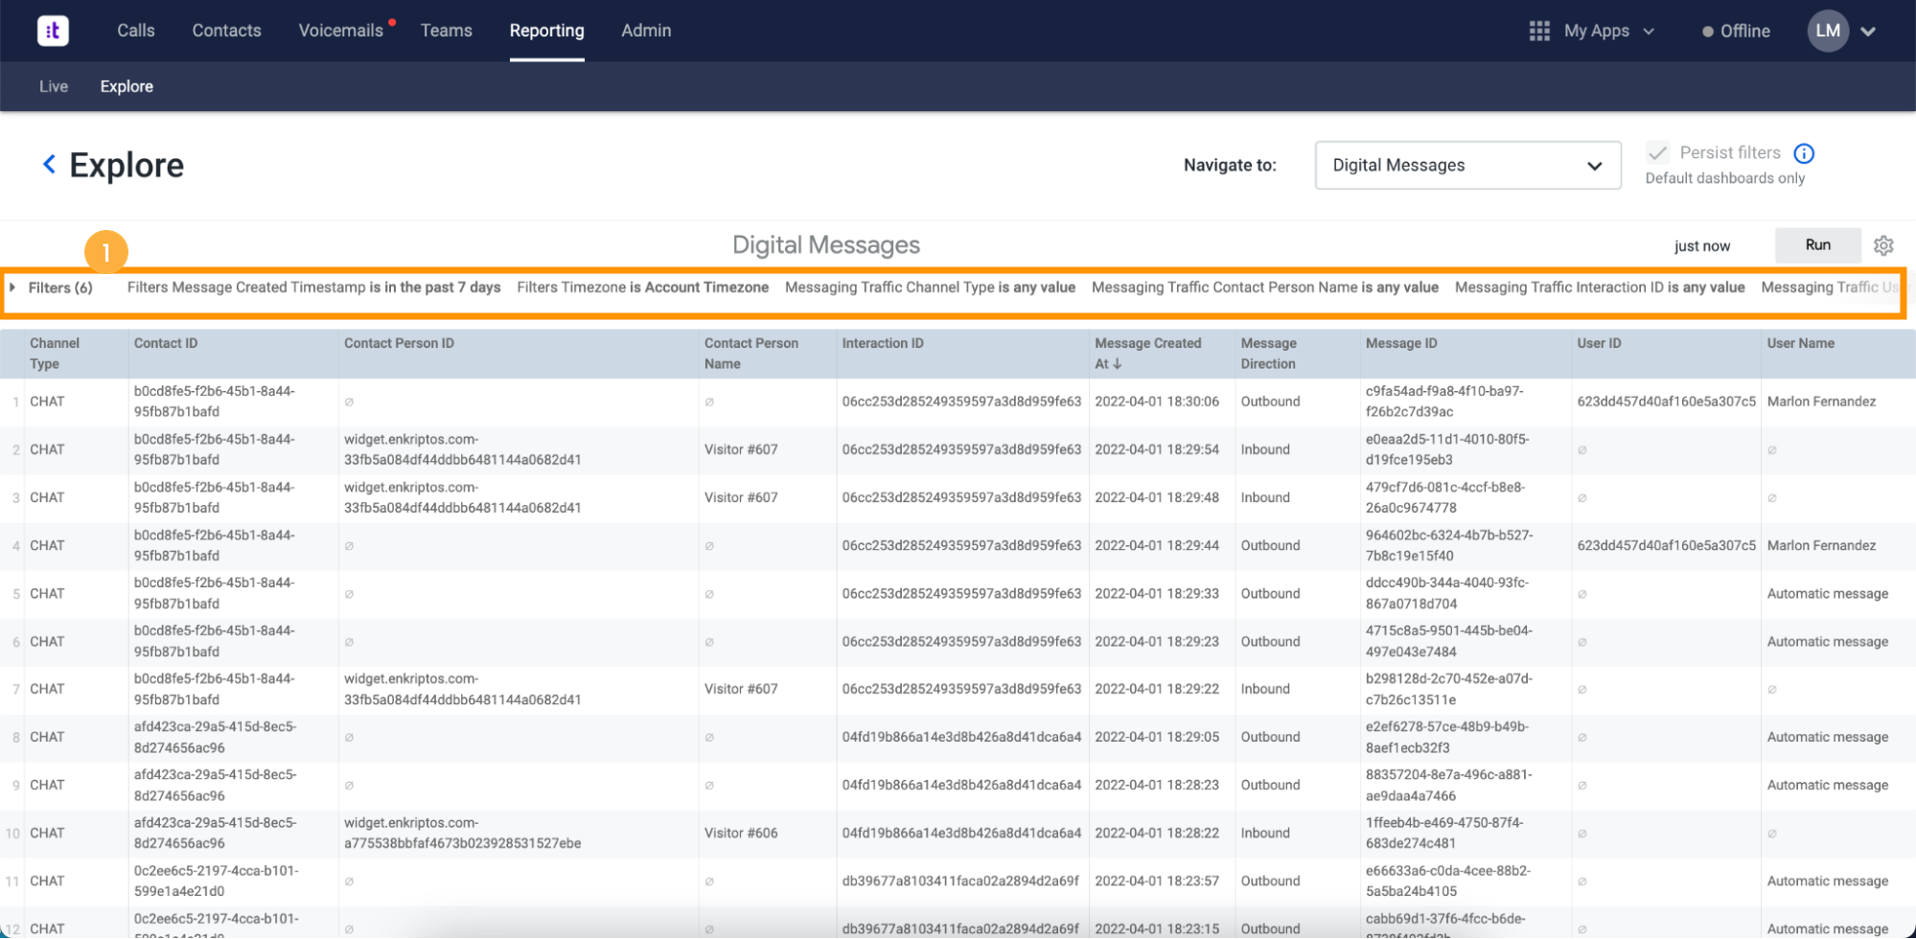Viewport: 1916px width, 939px height.
Task: Expand the user account menu chevron
Action: click(x=1868, y=31)
